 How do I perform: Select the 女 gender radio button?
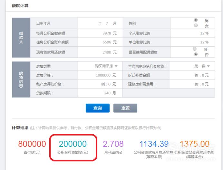pyautogui.click(x=196, y=25)
